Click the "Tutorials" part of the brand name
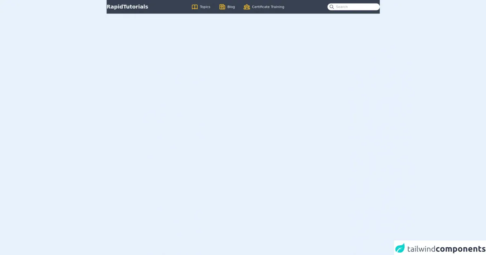Image resolution: width=486 pixels, height=255 pixels. click(x=136, y=7)
